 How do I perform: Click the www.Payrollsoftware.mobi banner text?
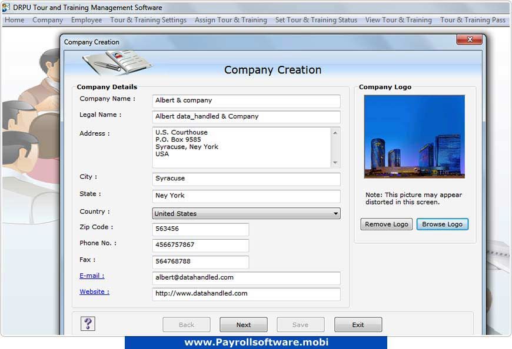(257, 342)
